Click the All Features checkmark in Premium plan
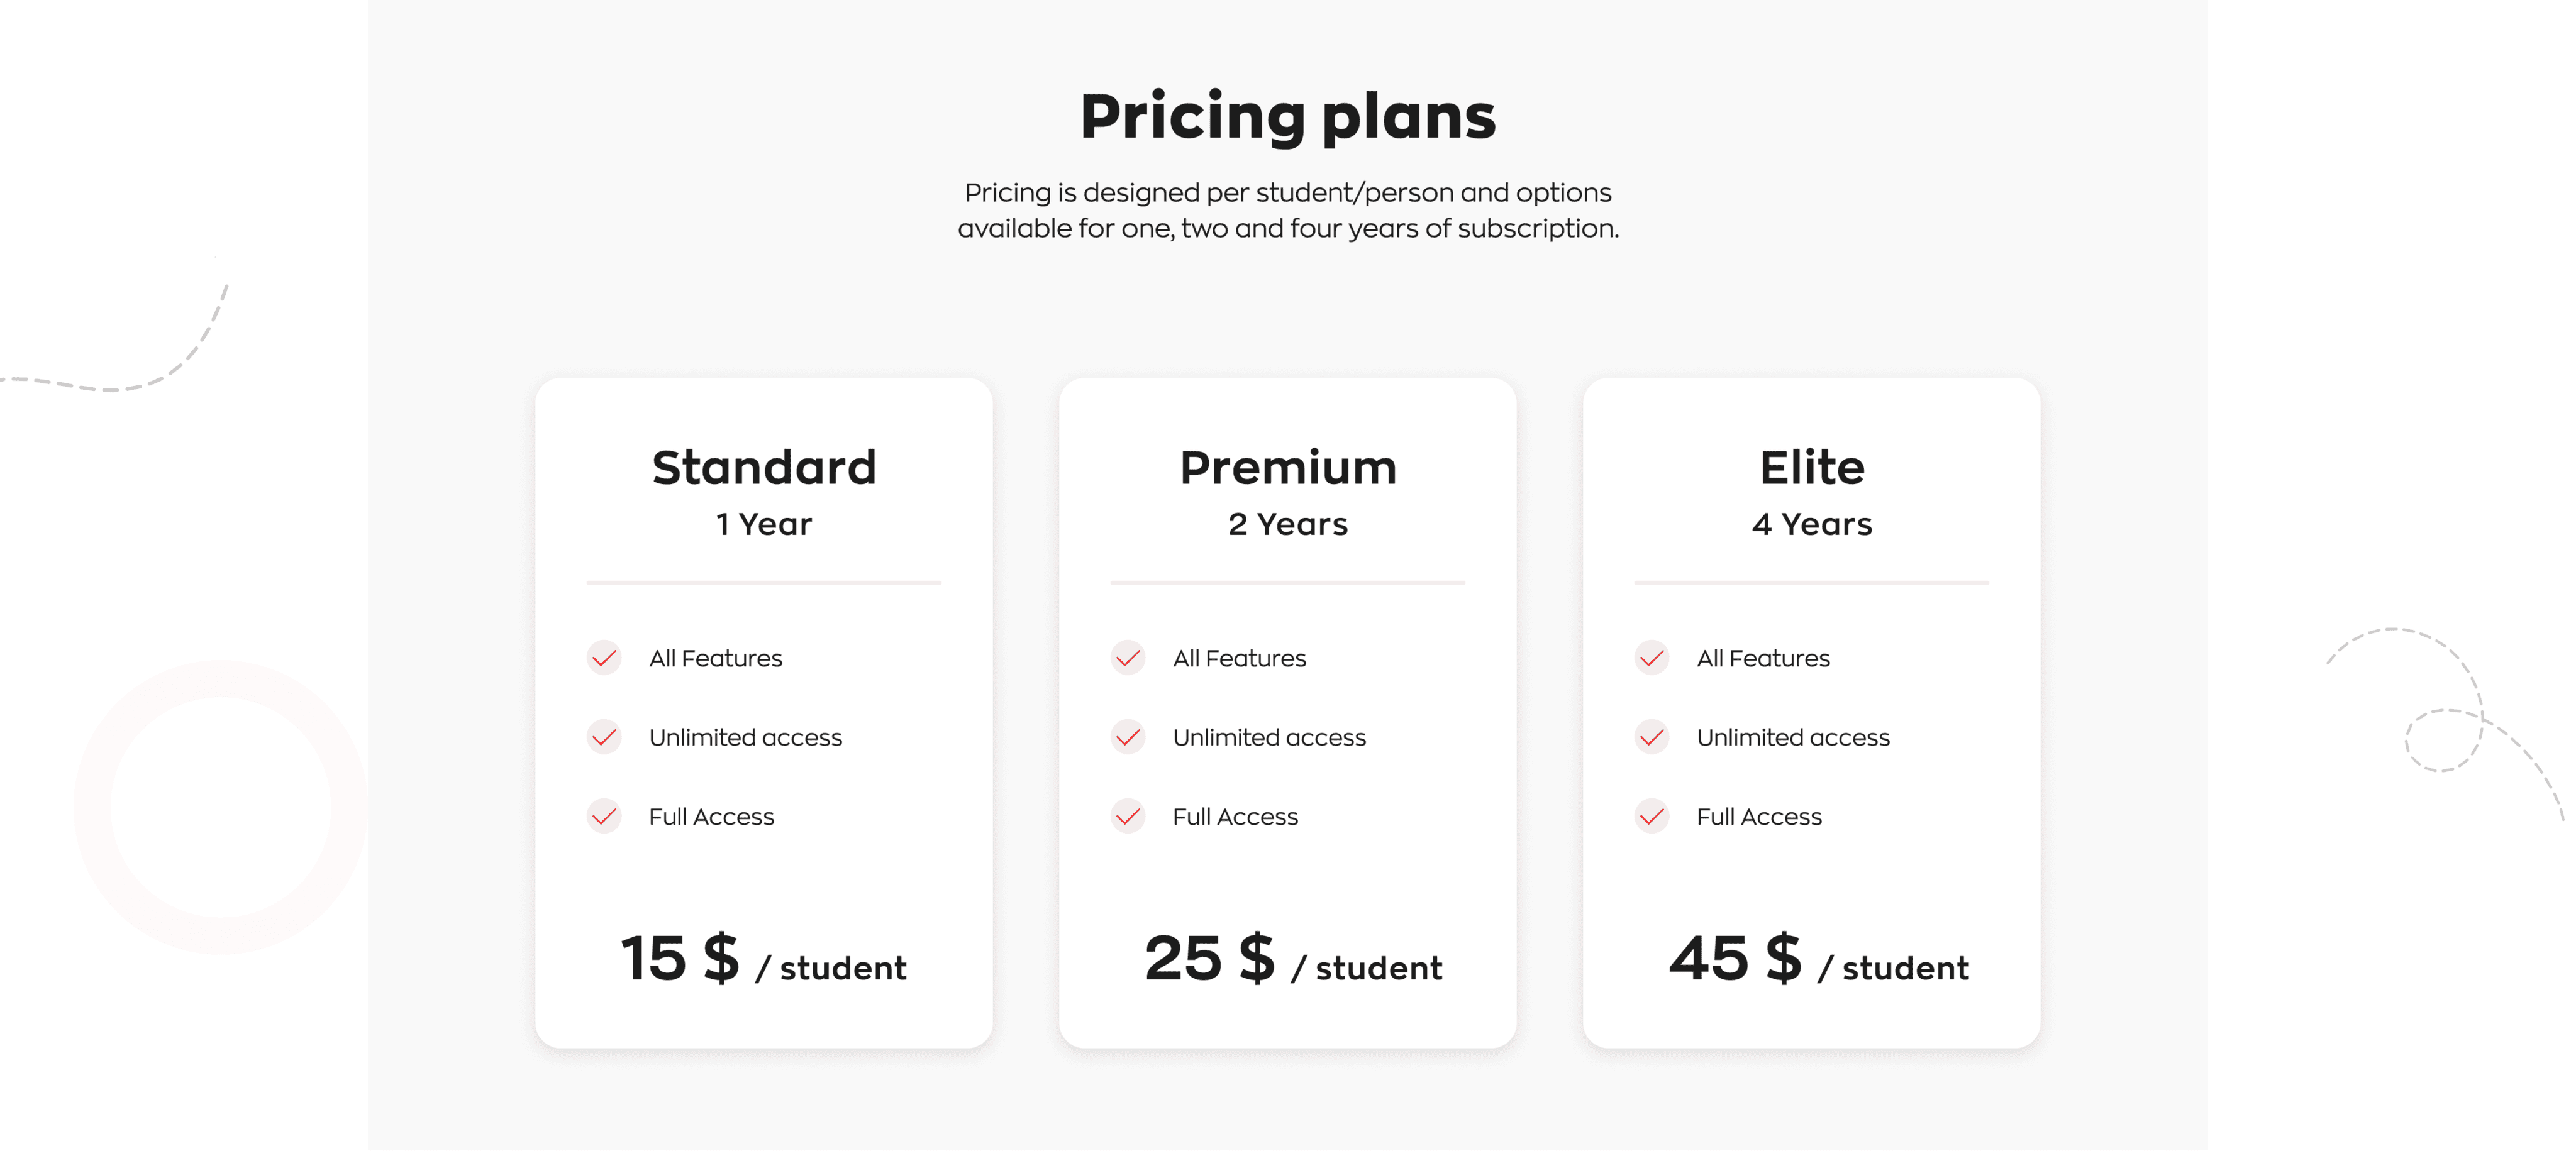Image resolution: width=2576 pixels, height=1151 pixels. [1128, 658]
